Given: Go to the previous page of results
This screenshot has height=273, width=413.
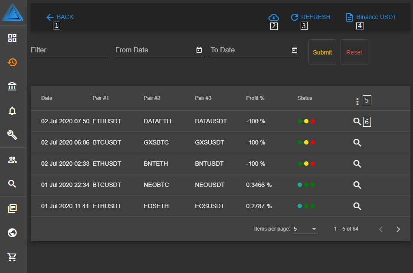Looking at the screenshot, I should click(x=381, y=229).
